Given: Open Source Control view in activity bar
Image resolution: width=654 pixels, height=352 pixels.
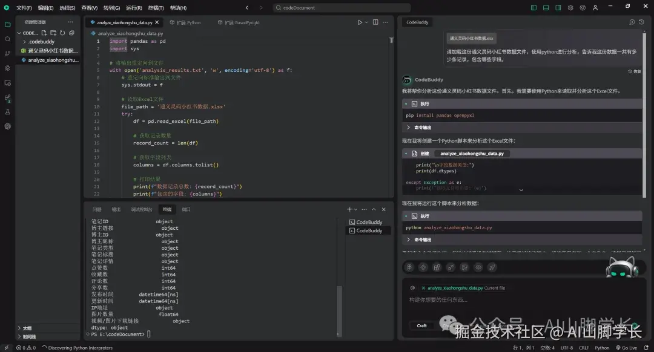Looking at the screenshot, I should [7, 54].
